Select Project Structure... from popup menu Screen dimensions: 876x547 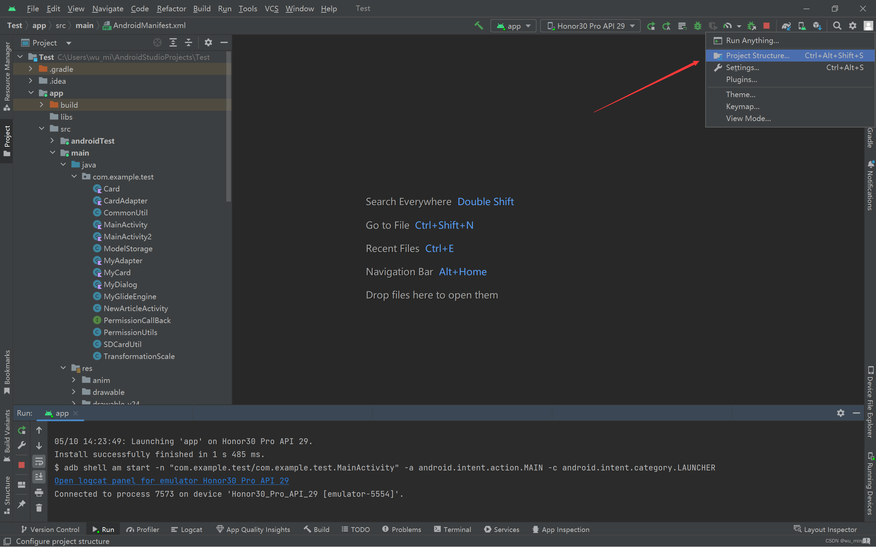790,55
